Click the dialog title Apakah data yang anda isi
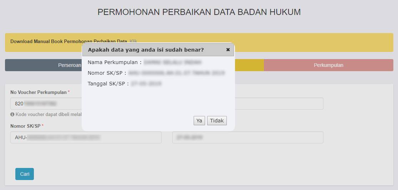This screenshot has width=398, height=190. [146, 50]
